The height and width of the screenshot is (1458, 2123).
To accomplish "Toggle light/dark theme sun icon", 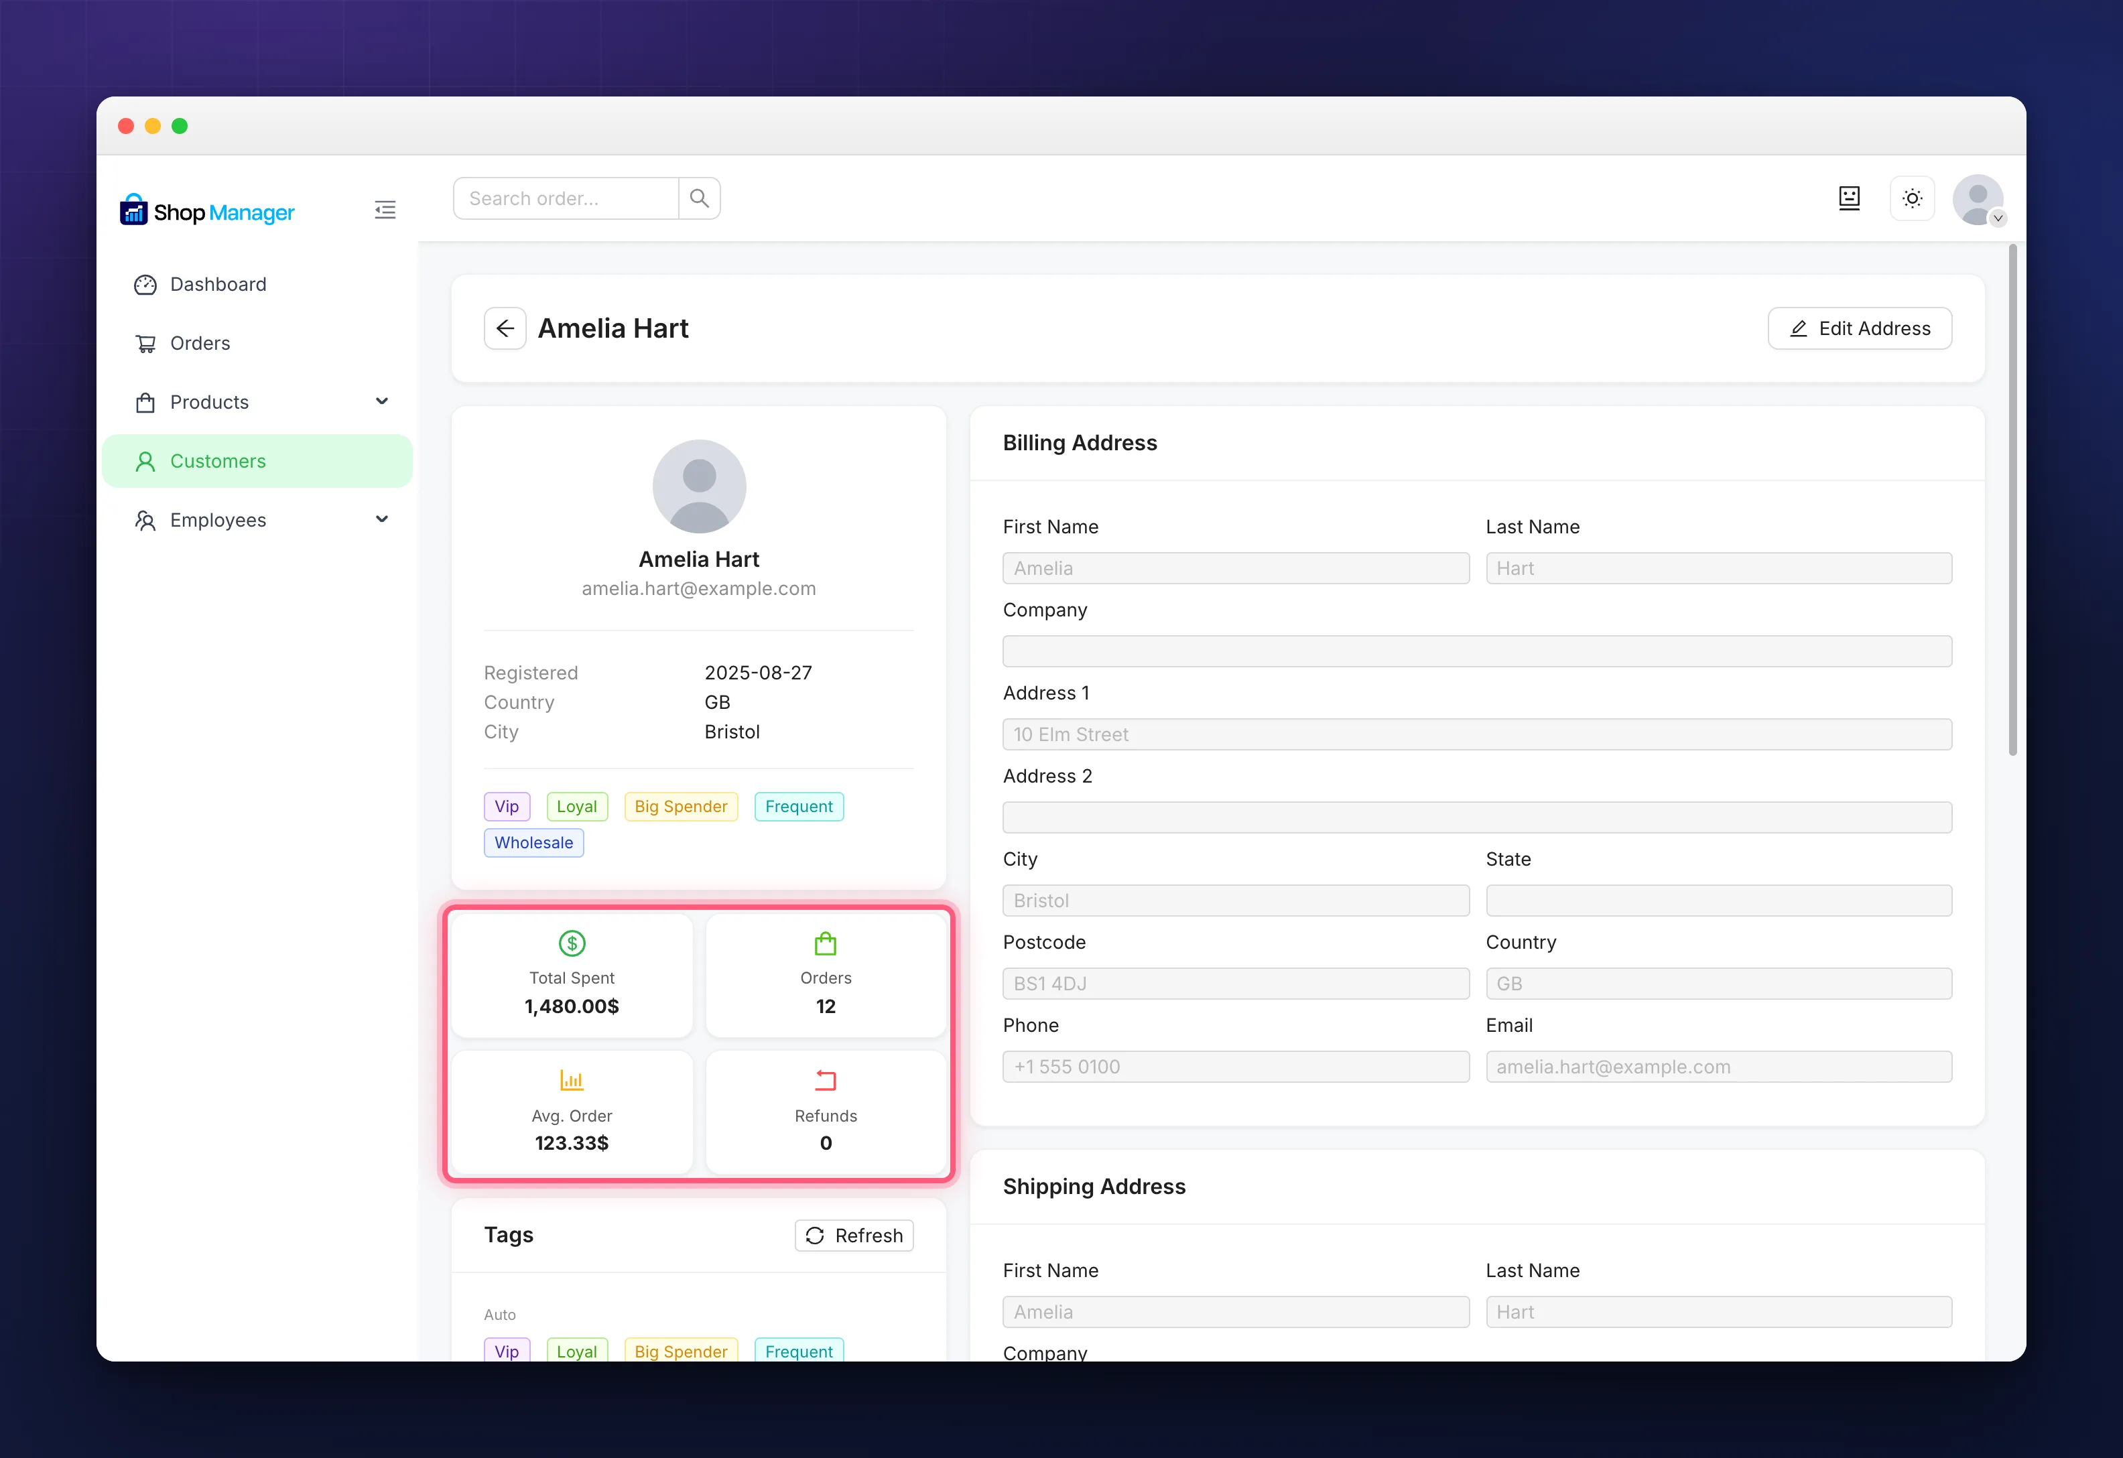I will 1912,198.
